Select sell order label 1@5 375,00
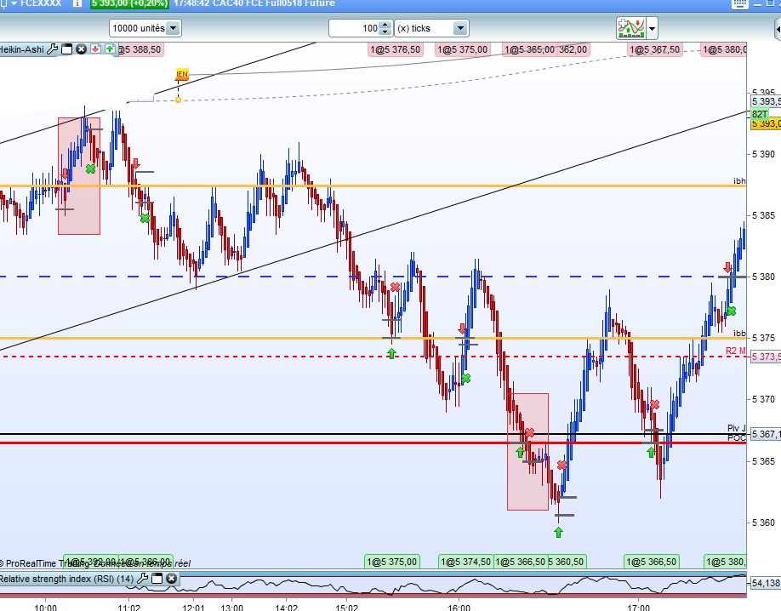Image resolution: width=781 pixels, height=611 pixels. pos(463,50)
